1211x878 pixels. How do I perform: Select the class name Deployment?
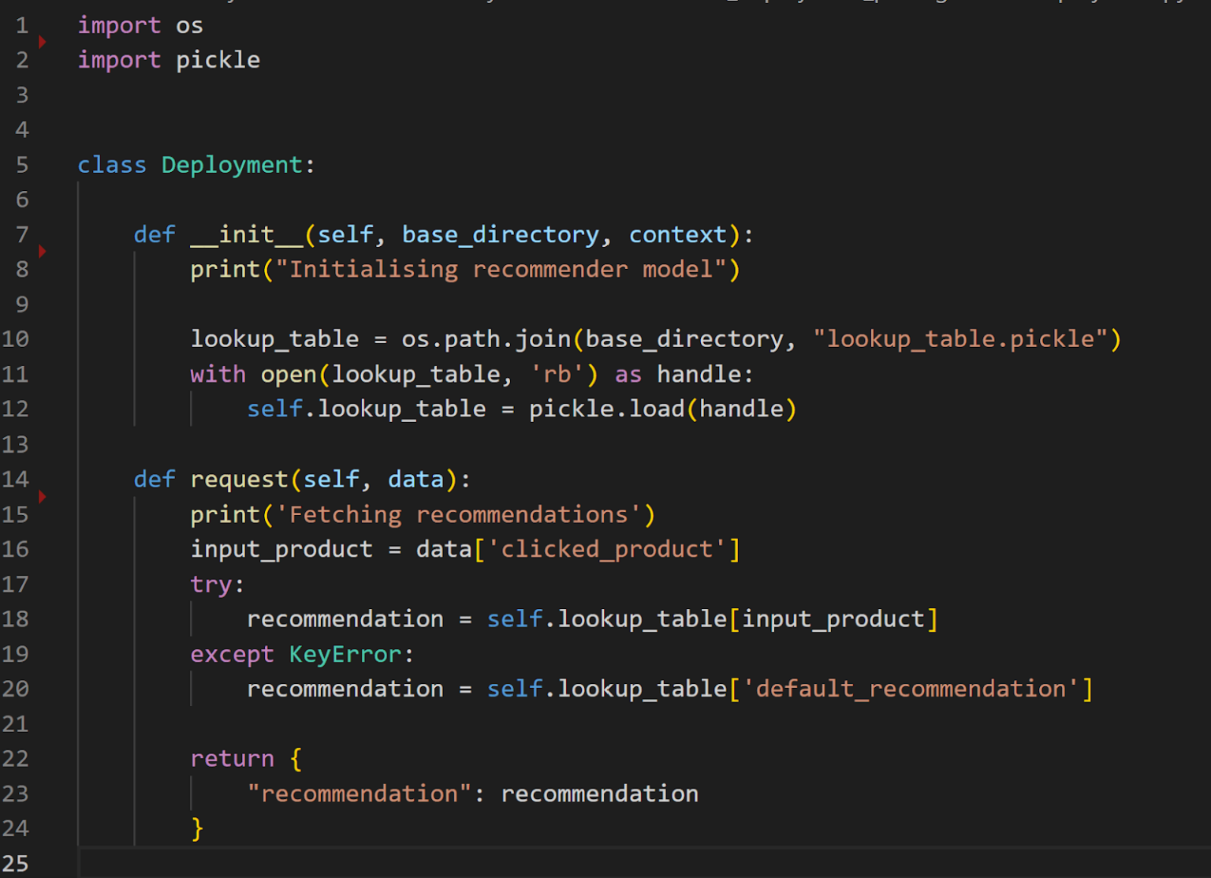tap(231, 164)
